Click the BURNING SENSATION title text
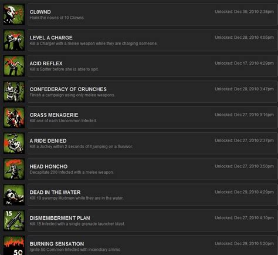The width and height of the screenshot is (278, 255). coord(57,244)
